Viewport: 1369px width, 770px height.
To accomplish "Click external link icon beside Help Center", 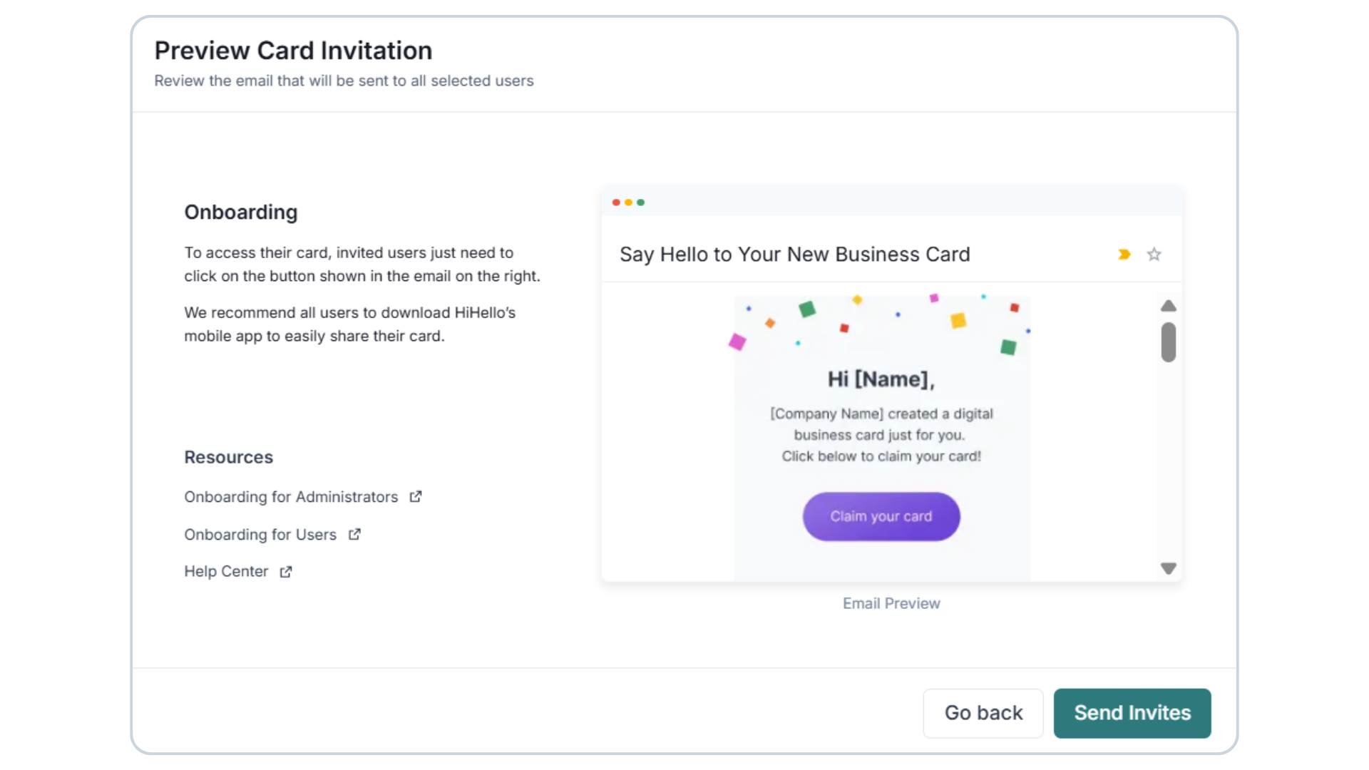I will point(286,572).
